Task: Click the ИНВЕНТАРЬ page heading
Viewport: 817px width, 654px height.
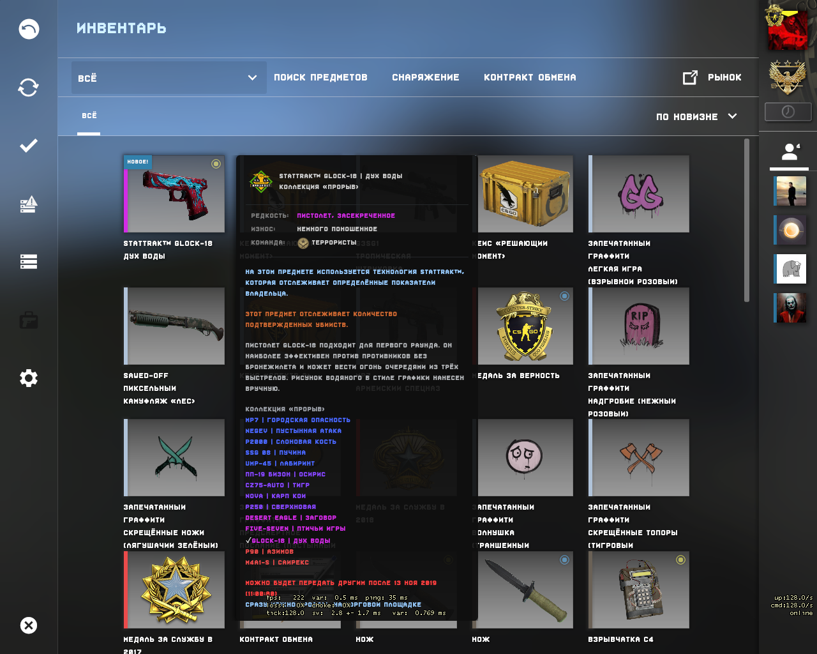Action: click(121, 28)
